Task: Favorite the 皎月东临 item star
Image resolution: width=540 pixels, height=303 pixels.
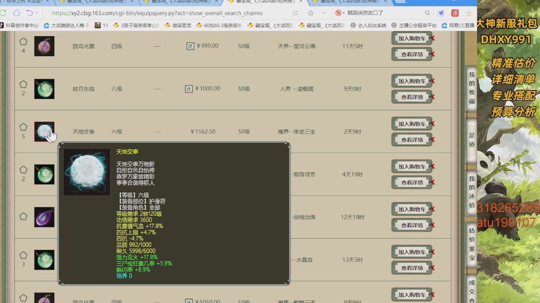Action: point(23,85)
